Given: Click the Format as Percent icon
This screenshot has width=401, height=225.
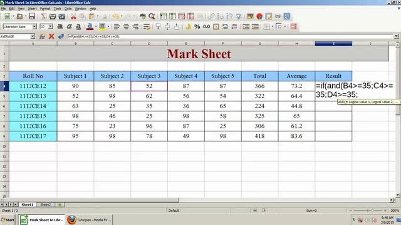Looking at the screenshot, I should 197,26.
